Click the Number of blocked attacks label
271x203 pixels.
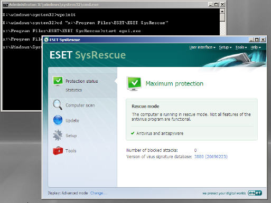click(x=152, y=150)
